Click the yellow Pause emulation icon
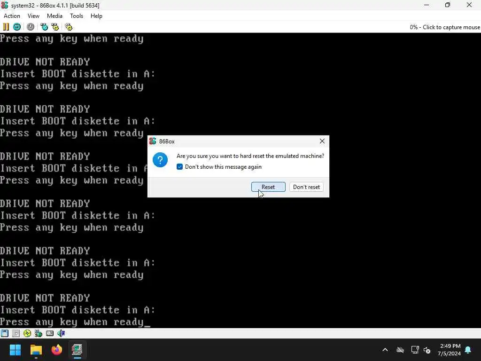Image resolution: width=481 pixels, height=361 pixels. 6,27
